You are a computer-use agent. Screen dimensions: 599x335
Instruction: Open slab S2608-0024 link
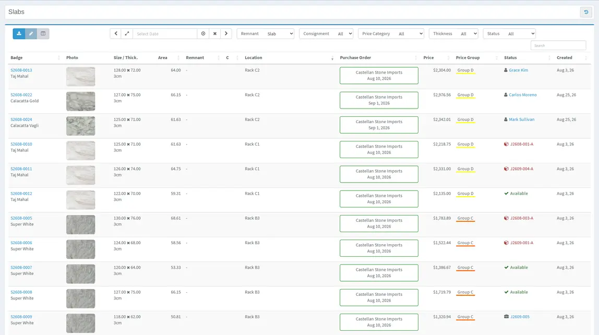[x=21, y=119]
